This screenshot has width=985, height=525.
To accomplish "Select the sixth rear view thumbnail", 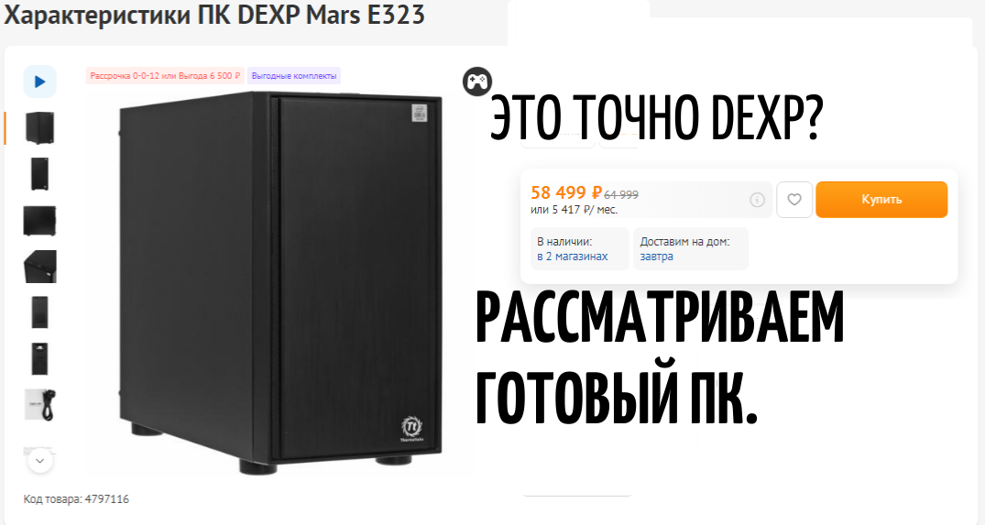I will pyautogui.click(x=39, y=358).
